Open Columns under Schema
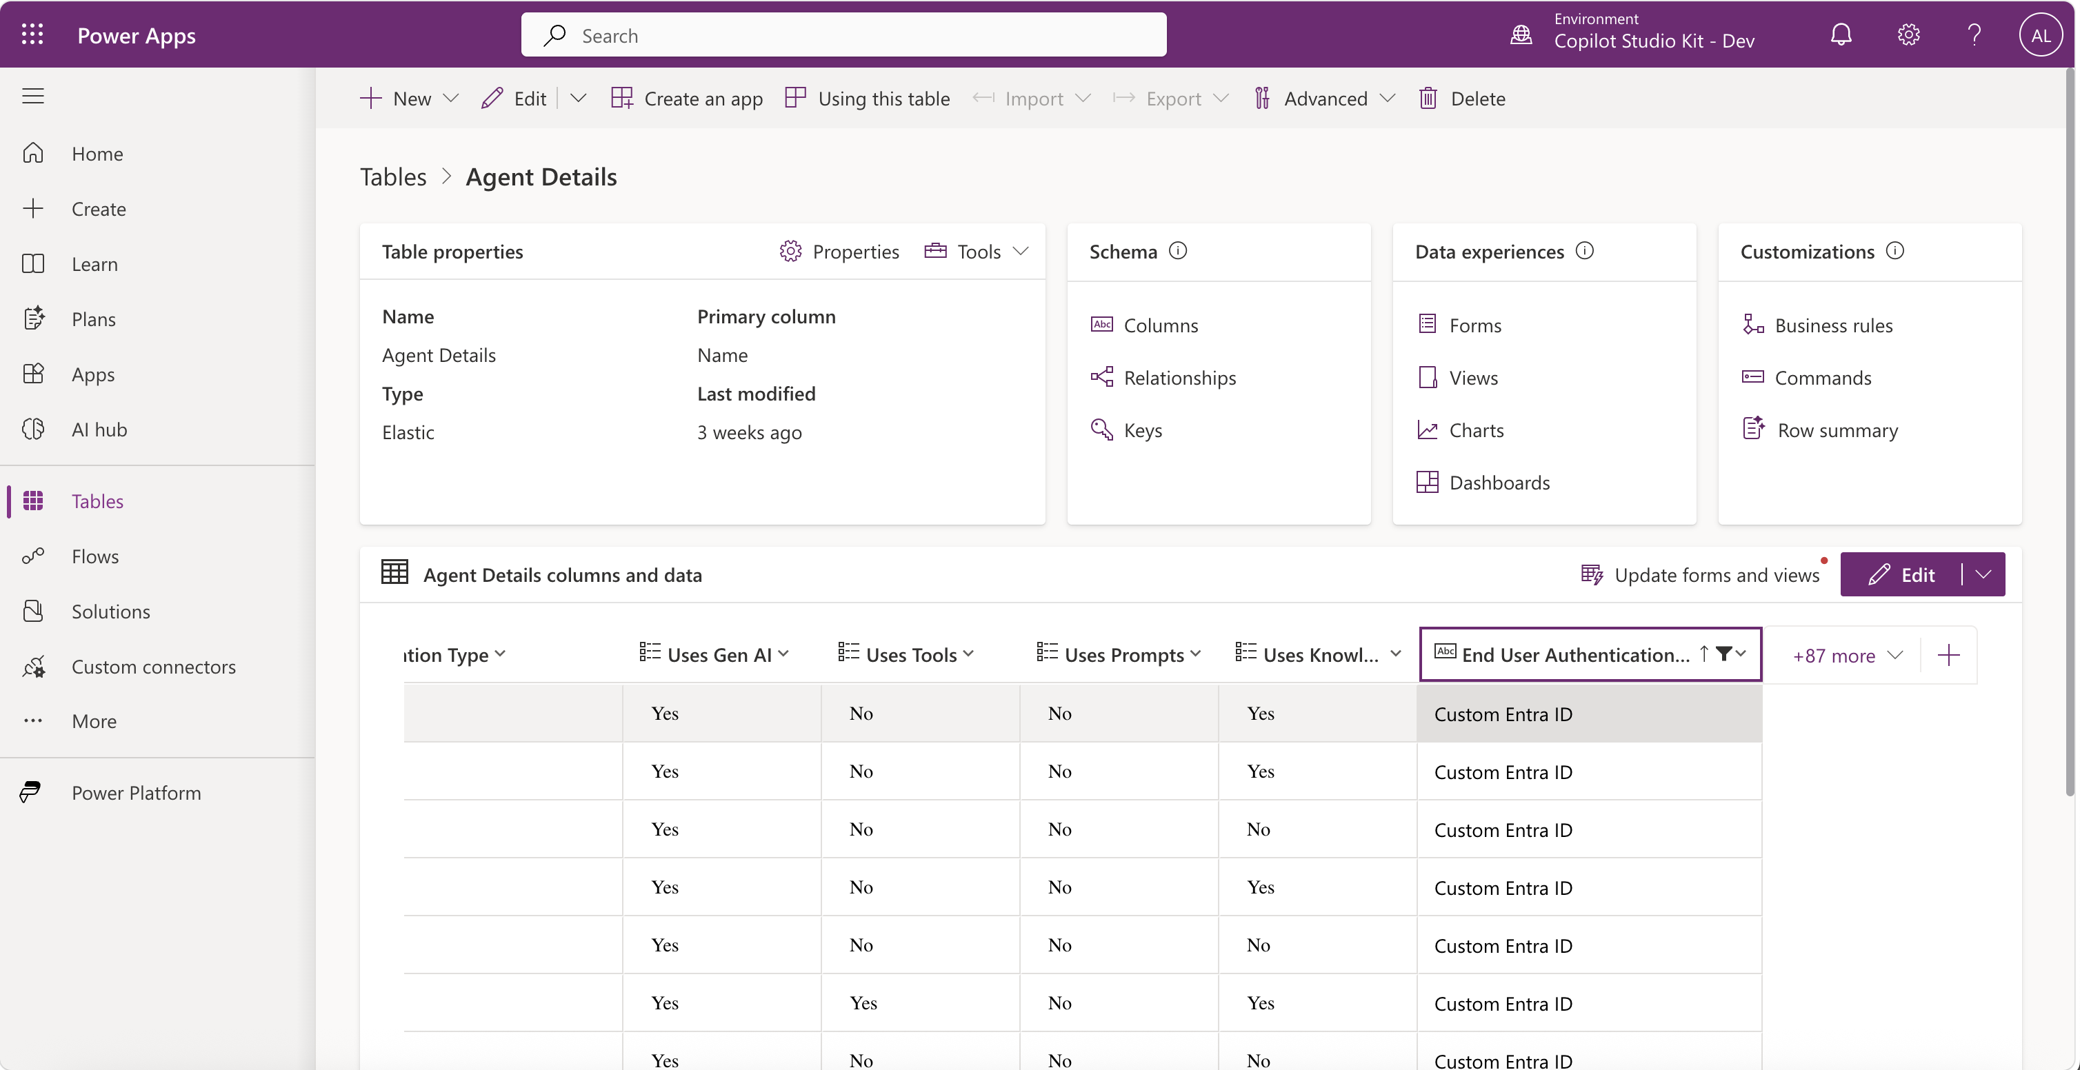Screen dimensions: 2080x1070 click(1144, 325)
